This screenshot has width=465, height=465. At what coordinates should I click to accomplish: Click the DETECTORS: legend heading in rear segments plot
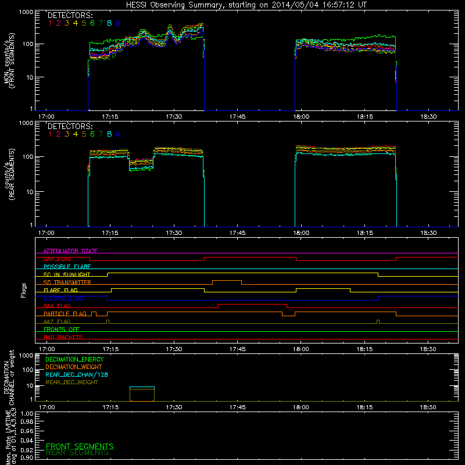(70, 127)
